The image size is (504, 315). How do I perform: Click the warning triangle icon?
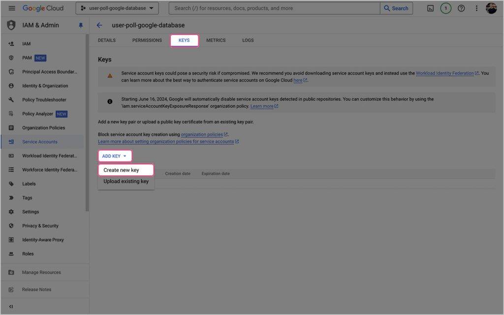tap(110, 76)
